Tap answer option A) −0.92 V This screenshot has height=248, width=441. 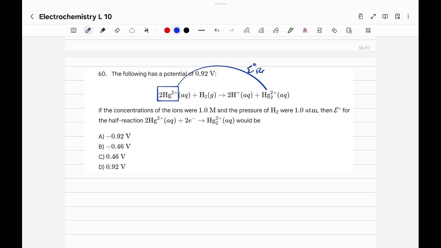(x=115, y=136)
